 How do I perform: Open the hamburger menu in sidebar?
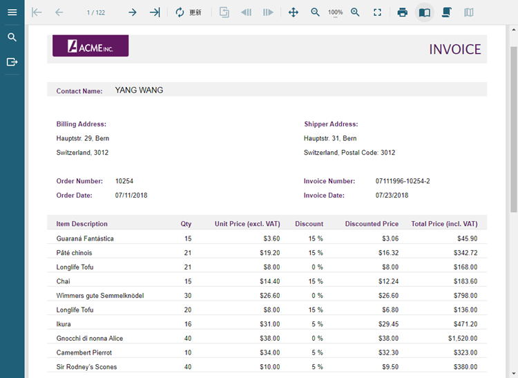(x=12, y=12)
